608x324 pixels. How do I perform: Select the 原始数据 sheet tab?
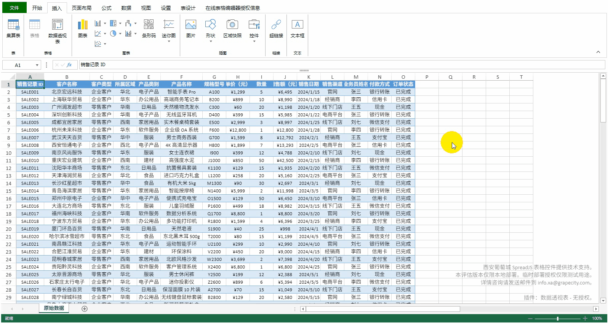54,308
